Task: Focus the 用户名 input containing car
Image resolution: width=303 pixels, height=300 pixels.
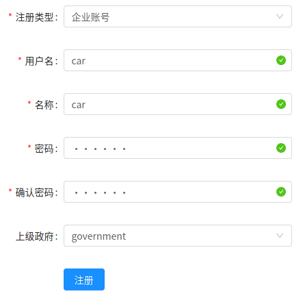Action: (178, 60)
